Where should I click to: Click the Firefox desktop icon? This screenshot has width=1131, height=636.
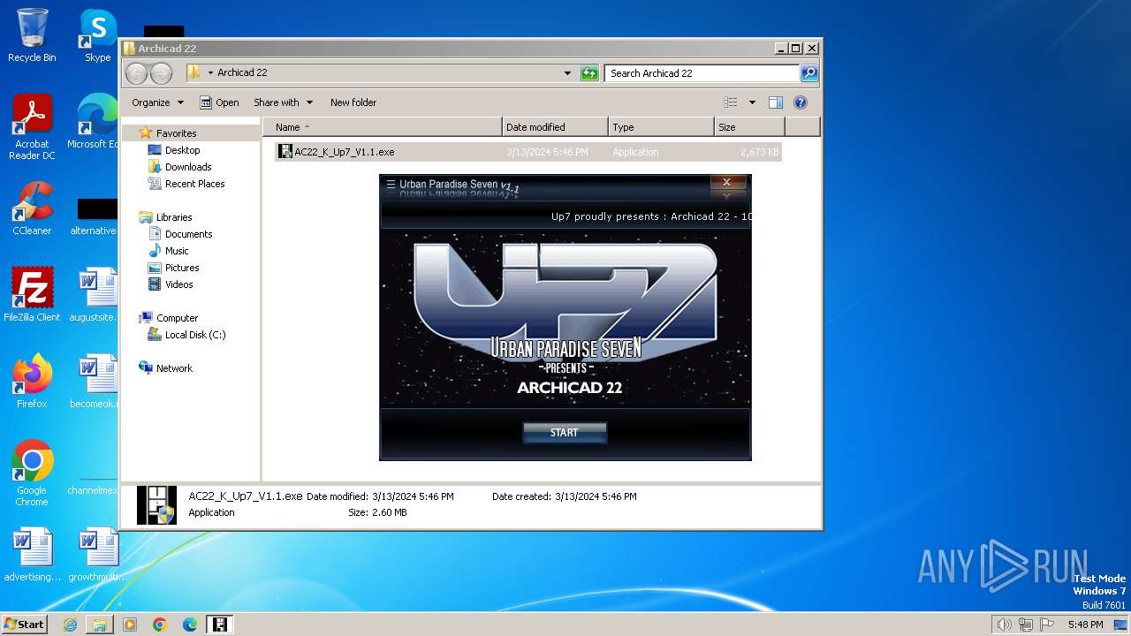tap(32, 382)
